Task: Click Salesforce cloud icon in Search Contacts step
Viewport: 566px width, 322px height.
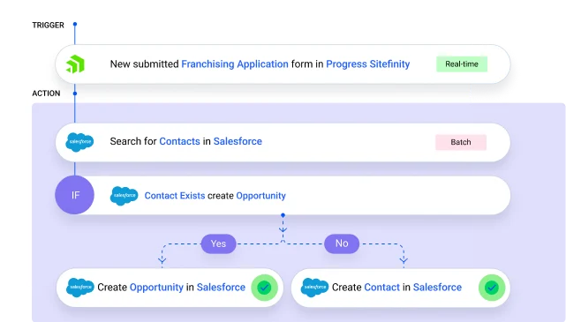Action: point(79,142)
